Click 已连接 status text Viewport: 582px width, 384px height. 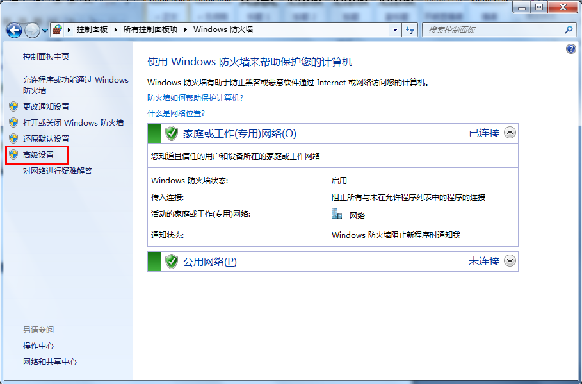click(x=484, y=133)
